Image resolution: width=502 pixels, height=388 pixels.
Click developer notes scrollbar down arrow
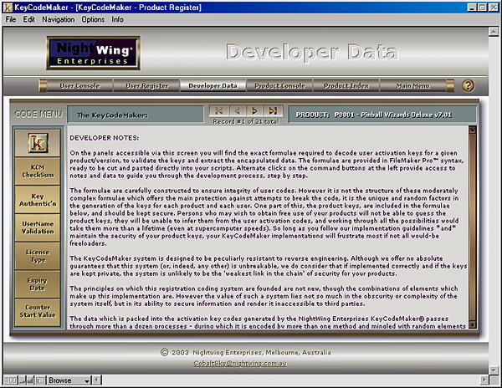coord(472,325)
